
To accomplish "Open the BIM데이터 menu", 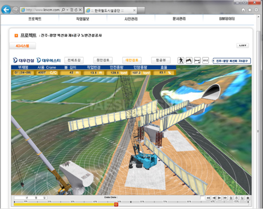I will pyautogui.click(x=227, y=19).
